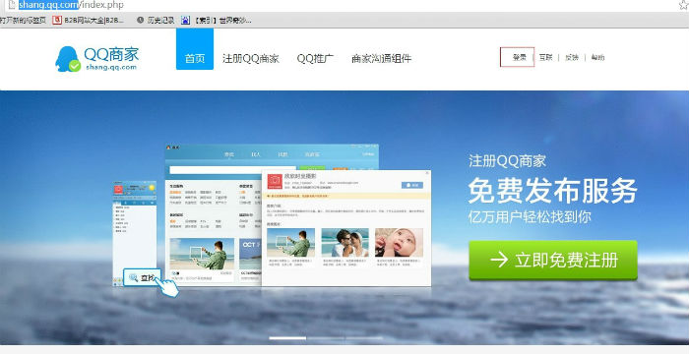Click the shang.qq.com address bar URL
The height and width of the screenshot is (354, 689).
(71, 5)
